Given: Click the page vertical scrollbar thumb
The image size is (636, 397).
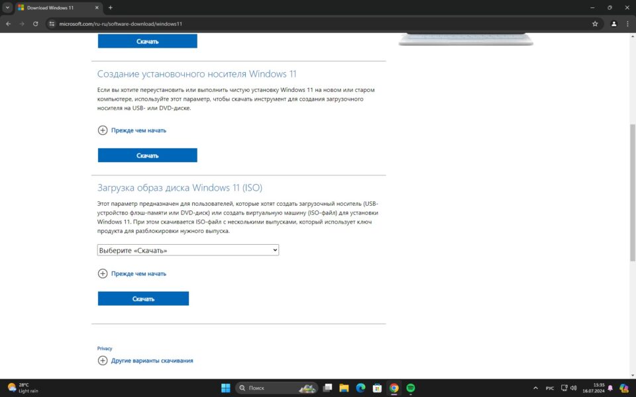Looking at the screenshot, I should (x=632, y=193).
